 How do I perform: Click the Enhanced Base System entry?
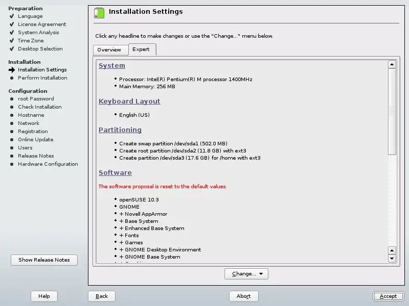(x=152, y=228)
